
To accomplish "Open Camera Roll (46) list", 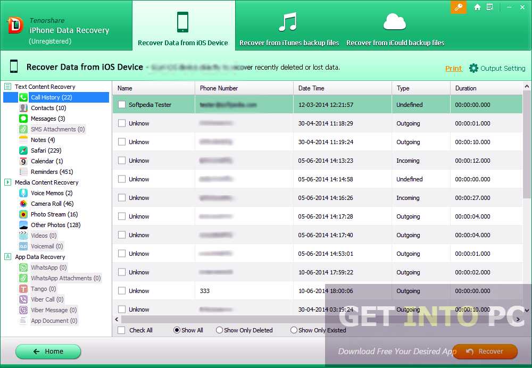I will pos(52,204).
